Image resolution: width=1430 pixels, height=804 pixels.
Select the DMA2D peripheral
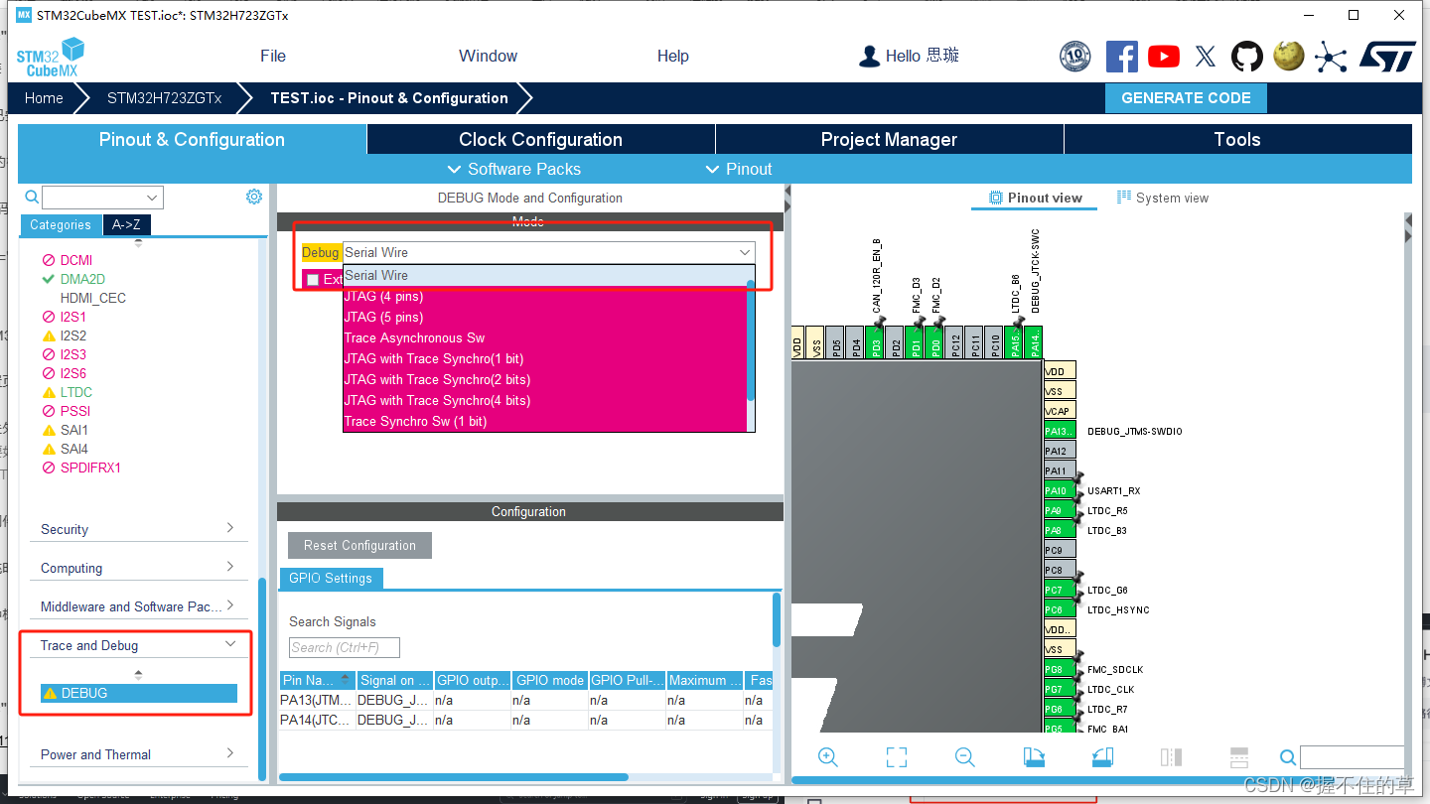[x=81, y=279]
